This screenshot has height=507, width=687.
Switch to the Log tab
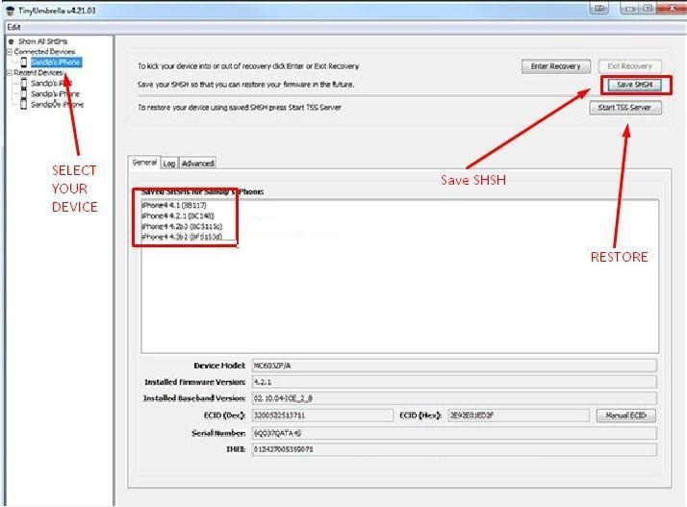pos(169,164)
